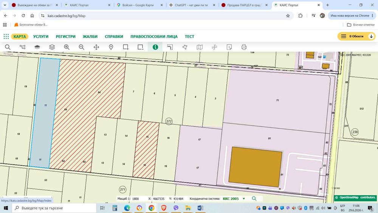Toggle the green info identify tool
This screenshot has height=213, width=378.
click(155, 47)
